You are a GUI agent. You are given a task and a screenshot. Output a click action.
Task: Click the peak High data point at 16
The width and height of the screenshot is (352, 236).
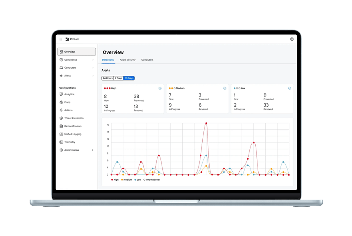206,123
